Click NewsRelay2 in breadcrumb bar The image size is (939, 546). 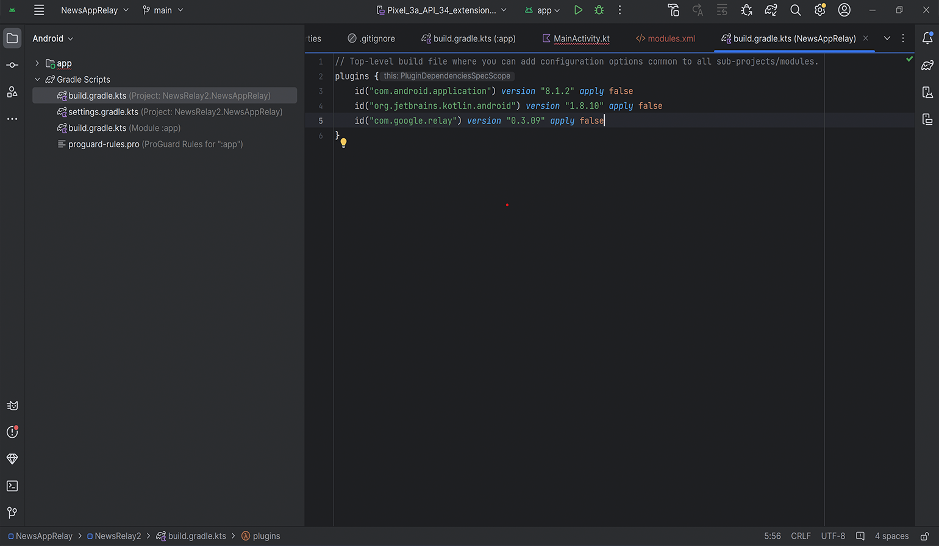114,536
